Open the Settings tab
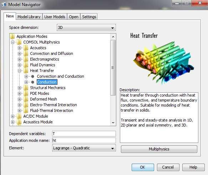Screen dimensions: 208x175 pos(89,17)
